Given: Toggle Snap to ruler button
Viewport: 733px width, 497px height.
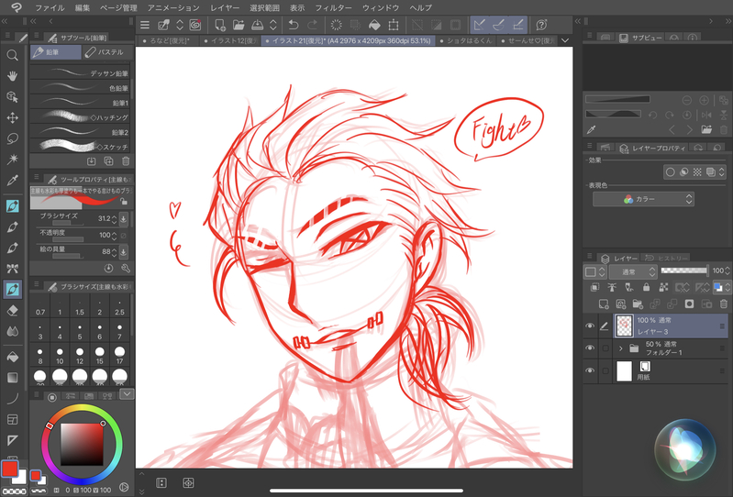Looking at the screenshot, I should 480,25.
